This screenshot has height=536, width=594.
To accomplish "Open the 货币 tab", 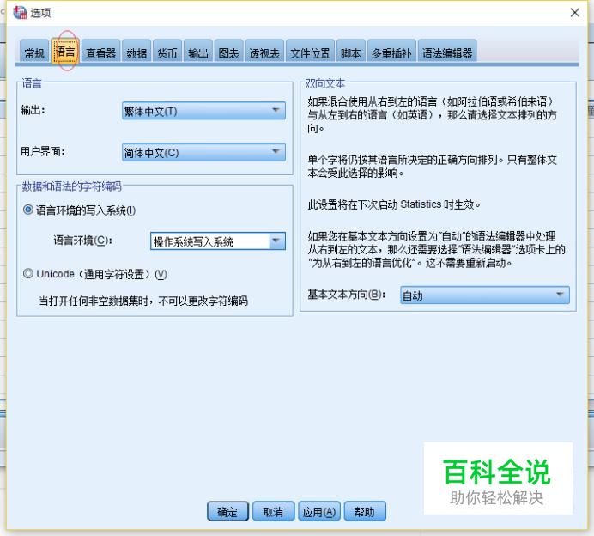I will 167,52.
